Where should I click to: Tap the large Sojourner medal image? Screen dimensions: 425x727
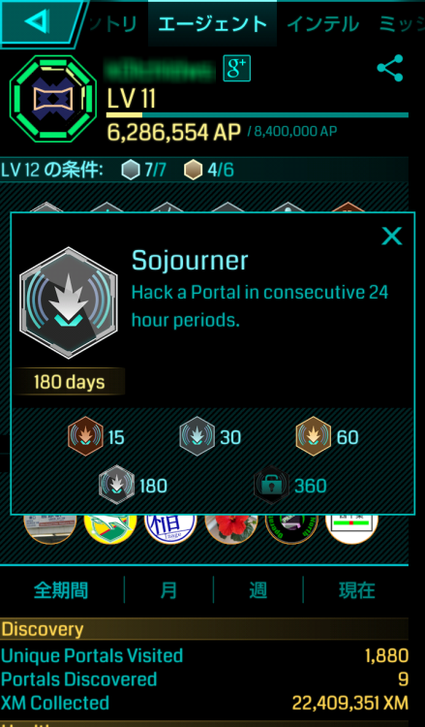click(x=69, y=302)
